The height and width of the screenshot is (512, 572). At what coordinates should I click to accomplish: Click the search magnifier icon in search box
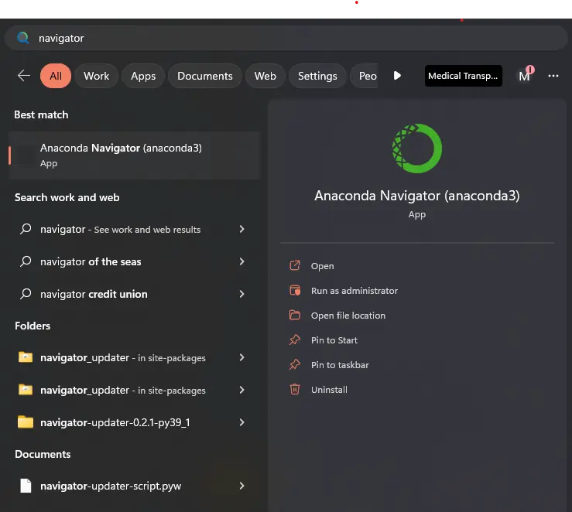(x=23, y=38)
